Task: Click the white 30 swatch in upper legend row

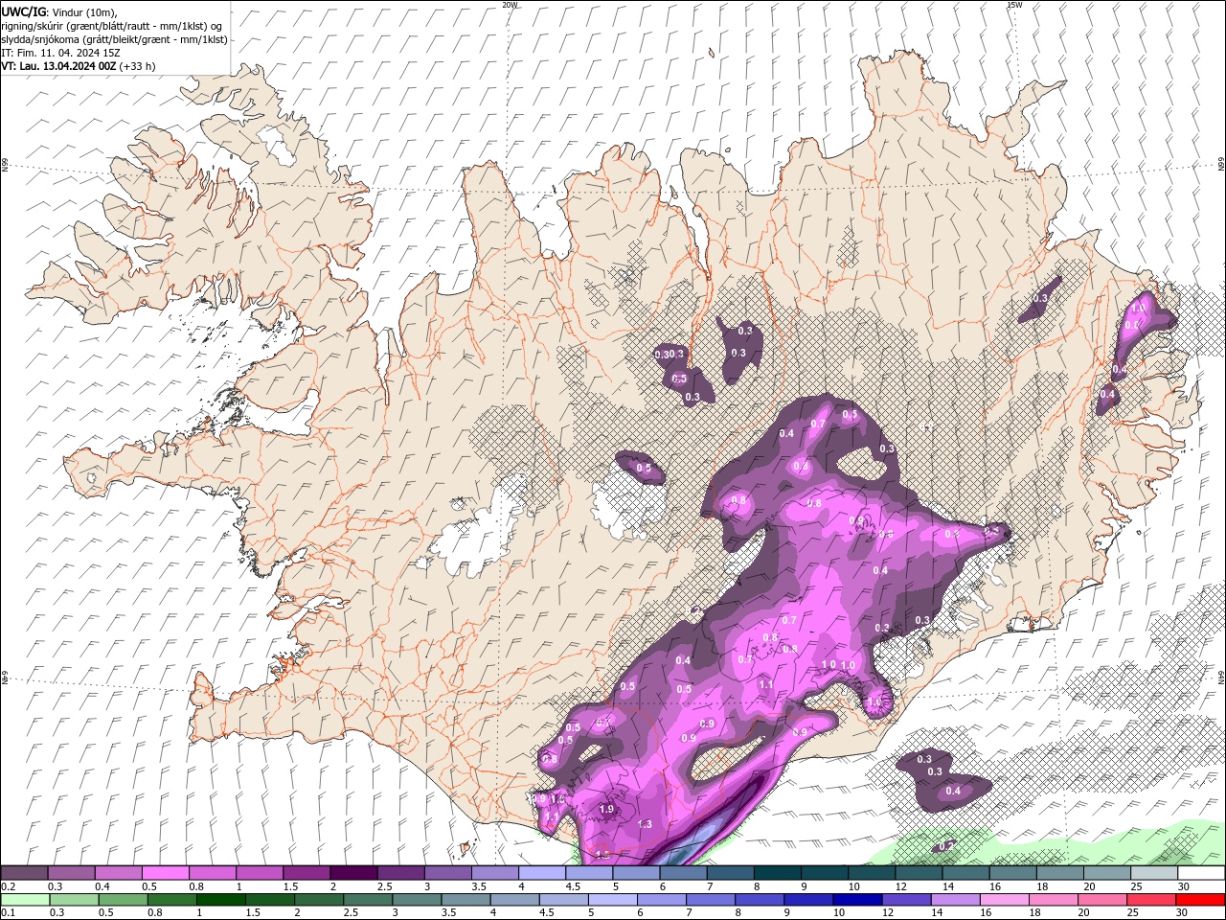Action: click(x=1201, y=873)
